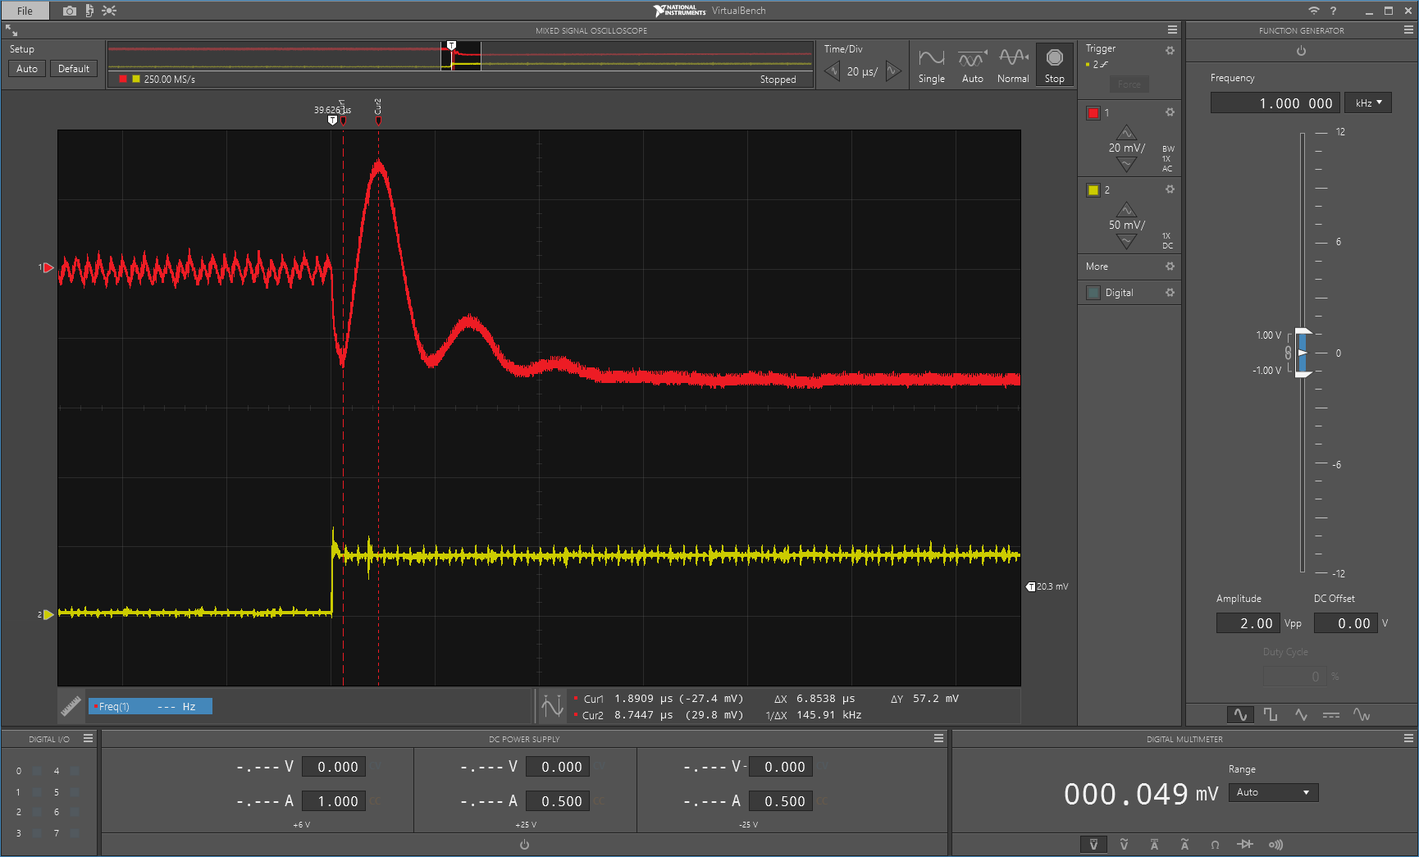Click the Auto setup button
1419x857 pixels.
27,69
